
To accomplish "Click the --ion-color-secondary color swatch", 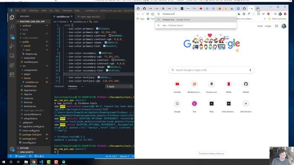I will coord(100,53).
